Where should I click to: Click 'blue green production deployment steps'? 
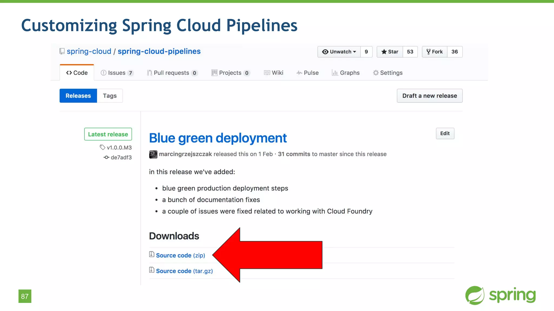225,188
